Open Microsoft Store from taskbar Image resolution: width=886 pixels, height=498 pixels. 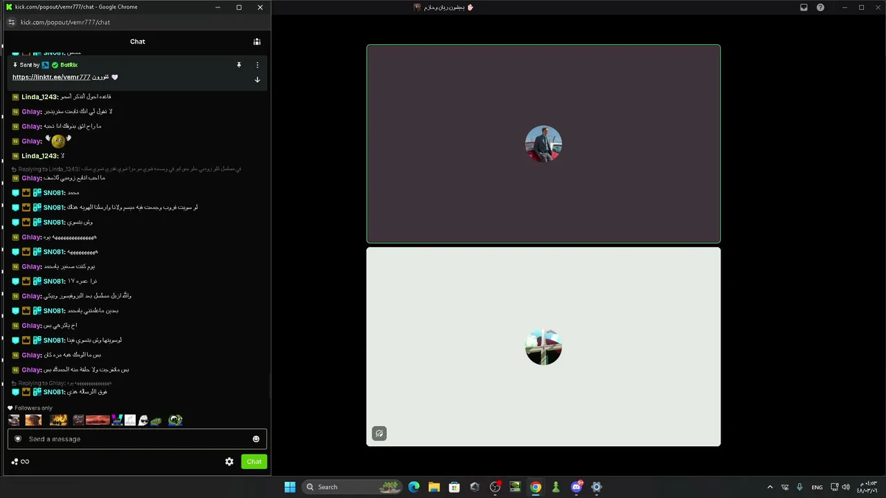tap(454, 487)
